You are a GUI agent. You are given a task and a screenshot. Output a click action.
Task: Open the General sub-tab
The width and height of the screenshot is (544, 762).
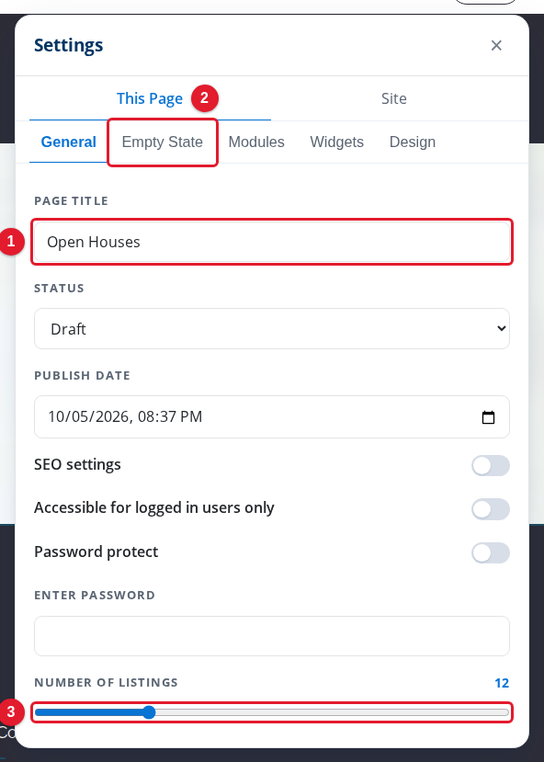[69, 142]
